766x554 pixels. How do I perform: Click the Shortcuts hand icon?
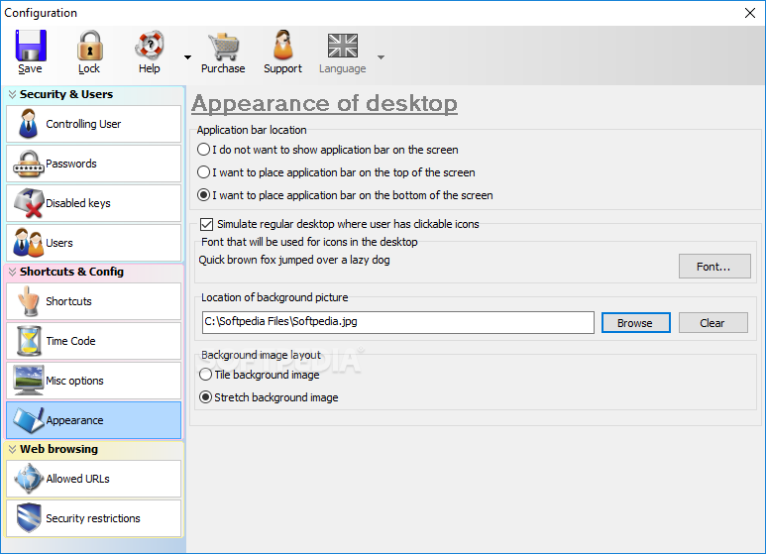click(29, 301)
